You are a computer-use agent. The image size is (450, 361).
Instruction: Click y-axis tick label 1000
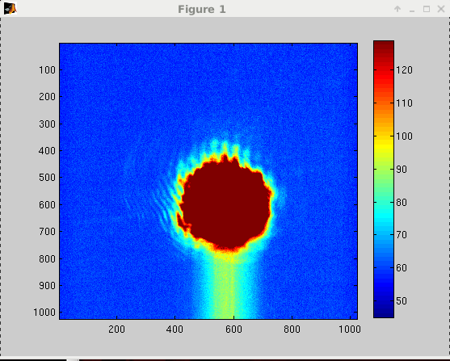point(44,313)
